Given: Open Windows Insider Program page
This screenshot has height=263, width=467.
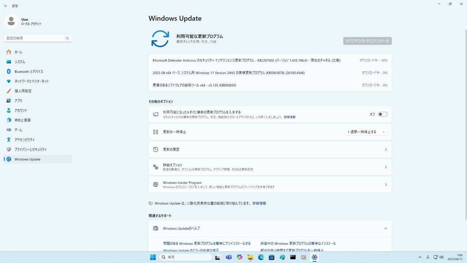Looking at the screenshot, I should coord(270,184).
